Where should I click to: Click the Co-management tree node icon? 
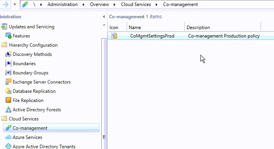(8, 128)
